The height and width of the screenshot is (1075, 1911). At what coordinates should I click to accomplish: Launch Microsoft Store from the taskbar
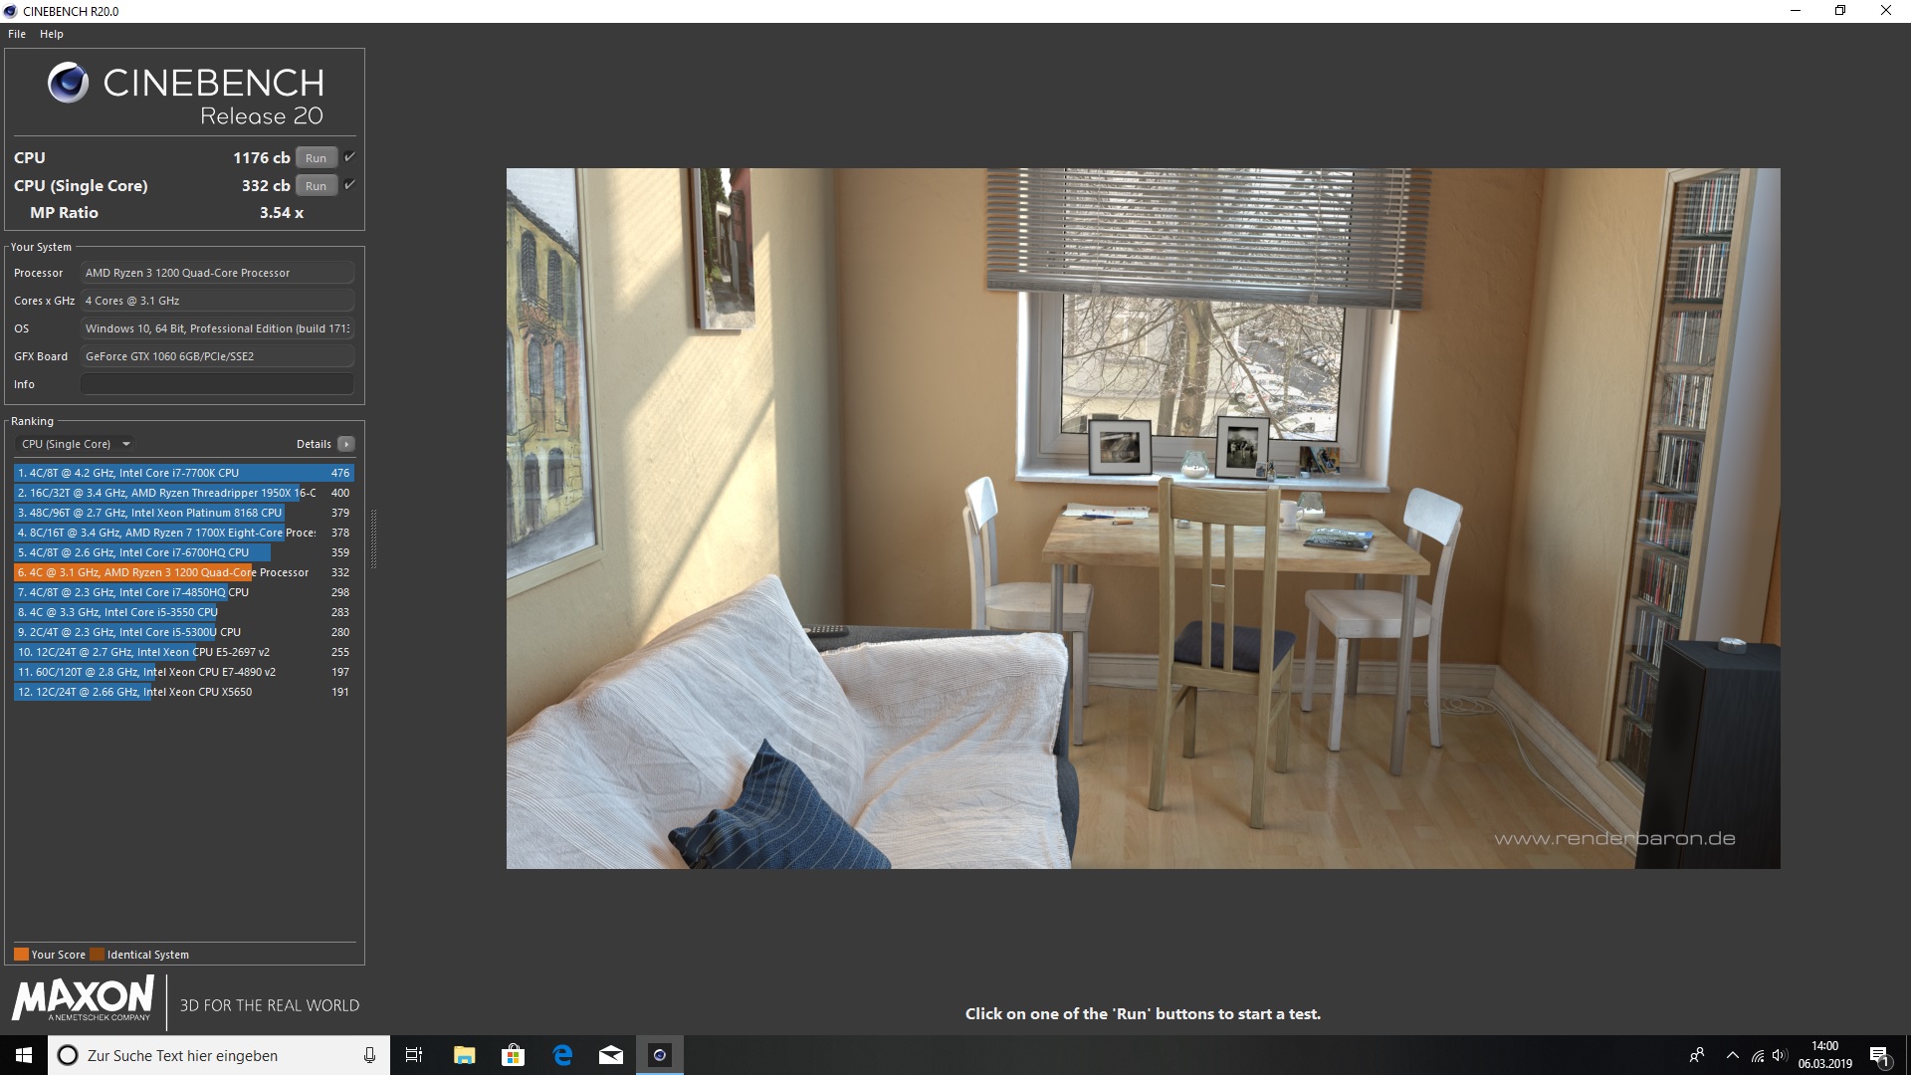pyautogui.click(x=513, y=1055)
